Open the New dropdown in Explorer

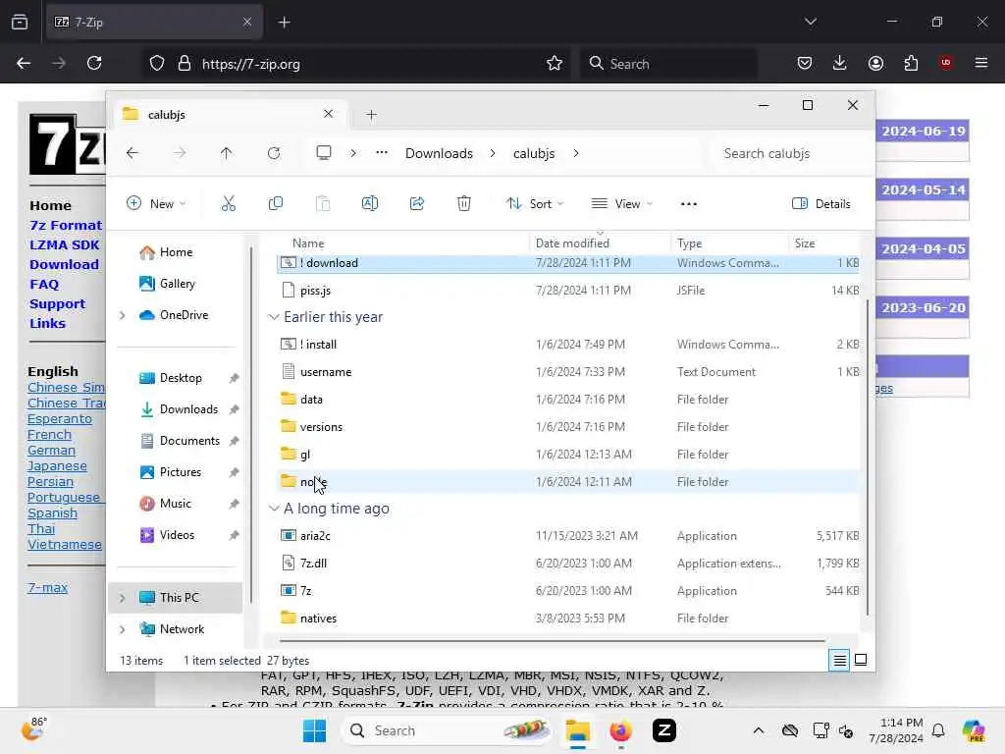point(156,204)
